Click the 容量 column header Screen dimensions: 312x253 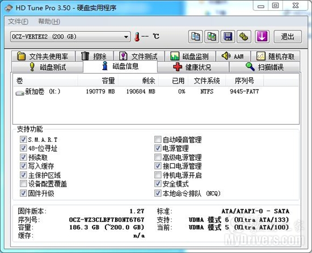[98, 81]
